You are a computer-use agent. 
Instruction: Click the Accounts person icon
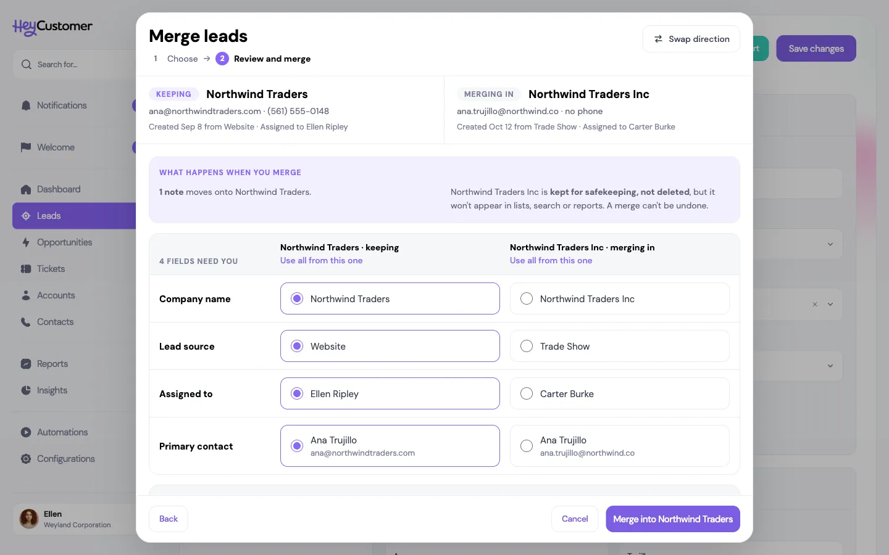[26, 295]
